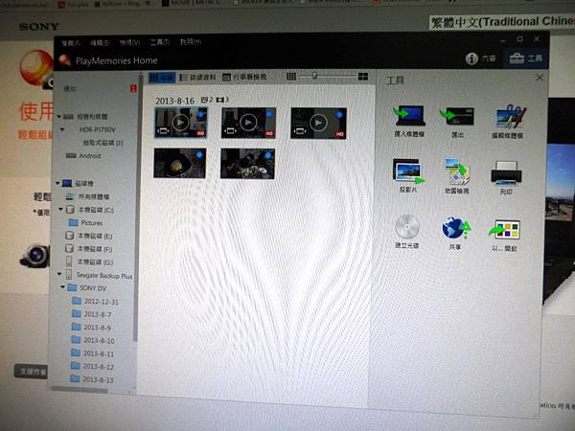Collapse the SONY DV folder node
575x431 pixels.
coord(62,287)
